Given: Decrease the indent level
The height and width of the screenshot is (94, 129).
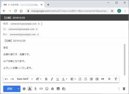Looking at the screenshot, I should 91,79.
